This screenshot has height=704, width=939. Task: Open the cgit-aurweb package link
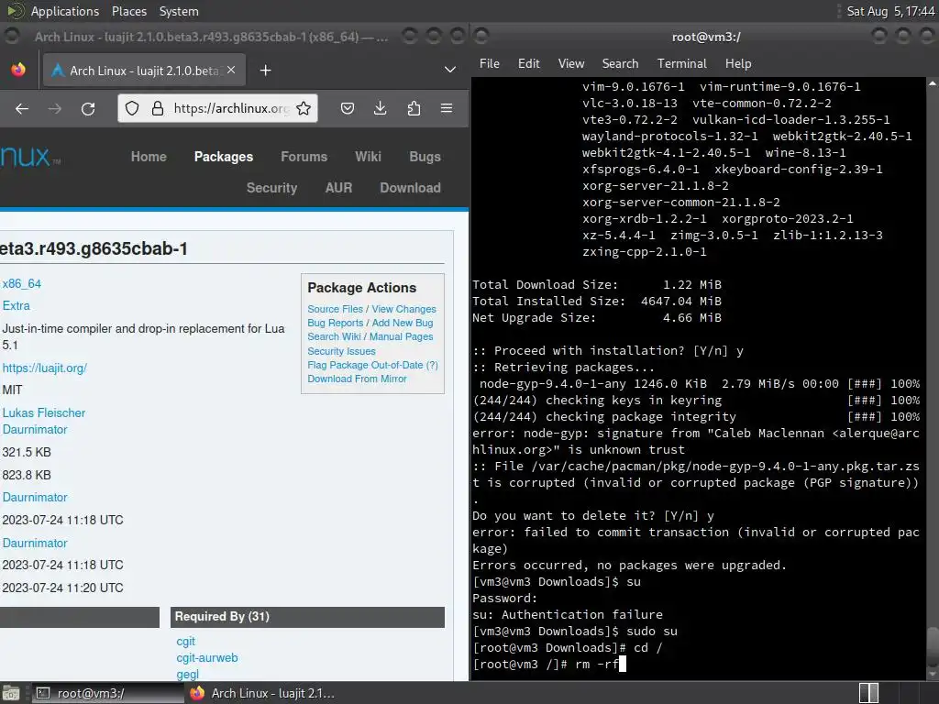207,658
